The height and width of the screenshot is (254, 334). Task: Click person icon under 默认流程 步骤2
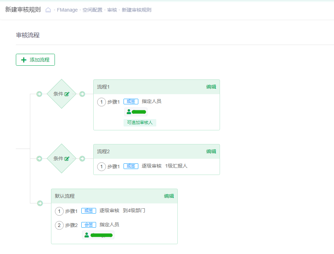coord(87,235)
